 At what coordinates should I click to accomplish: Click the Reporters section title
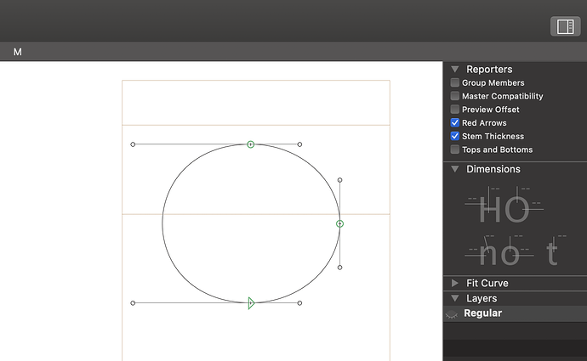tap(489, 69)
